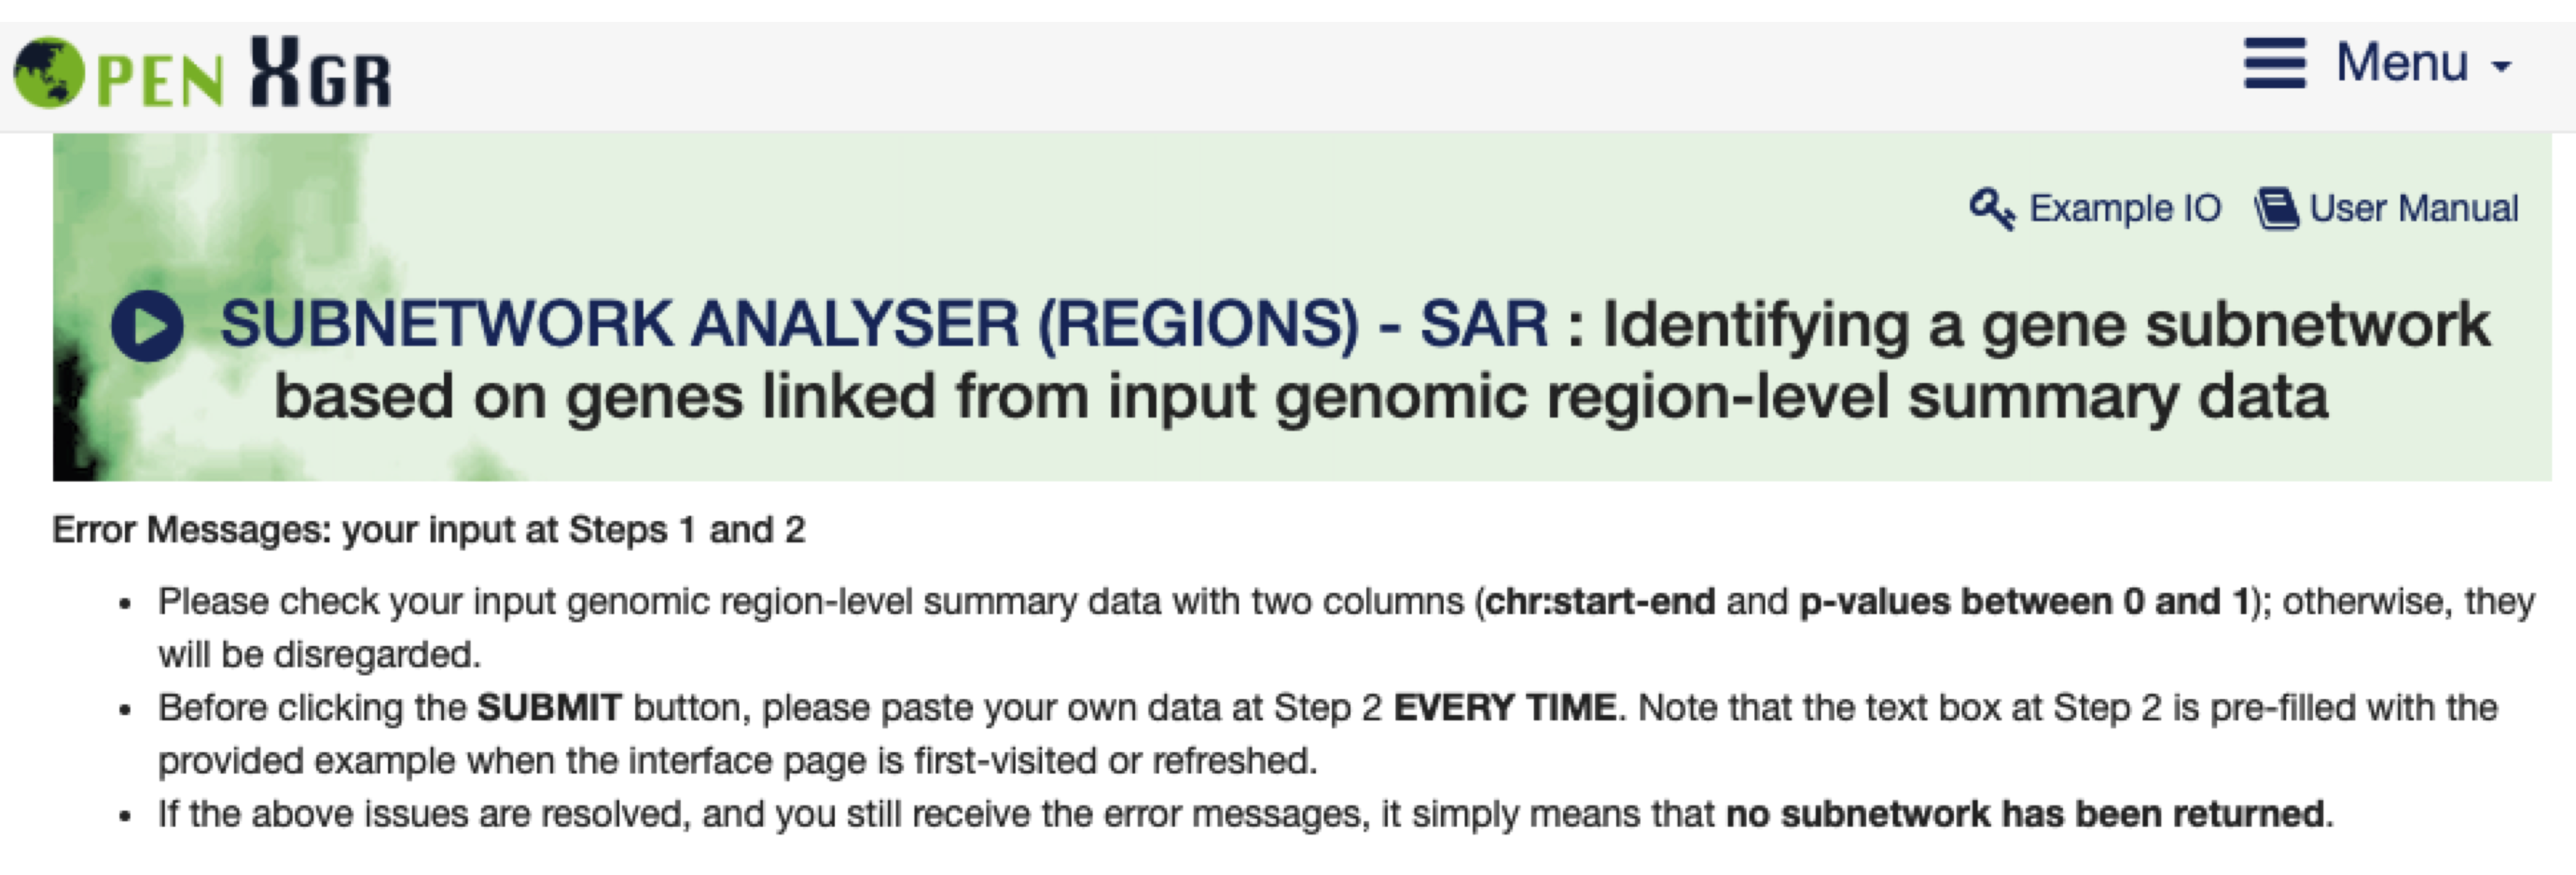Click the bold chr:start-end text
The width and height of the screenshot is (2576, 875).
click(x=1600, y=602)
